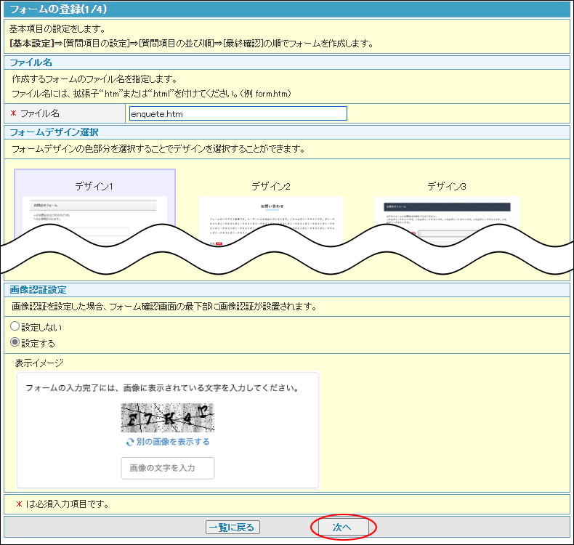Click the distorted captcha image
Screen dimensions: 574x545
click(168, 418)
